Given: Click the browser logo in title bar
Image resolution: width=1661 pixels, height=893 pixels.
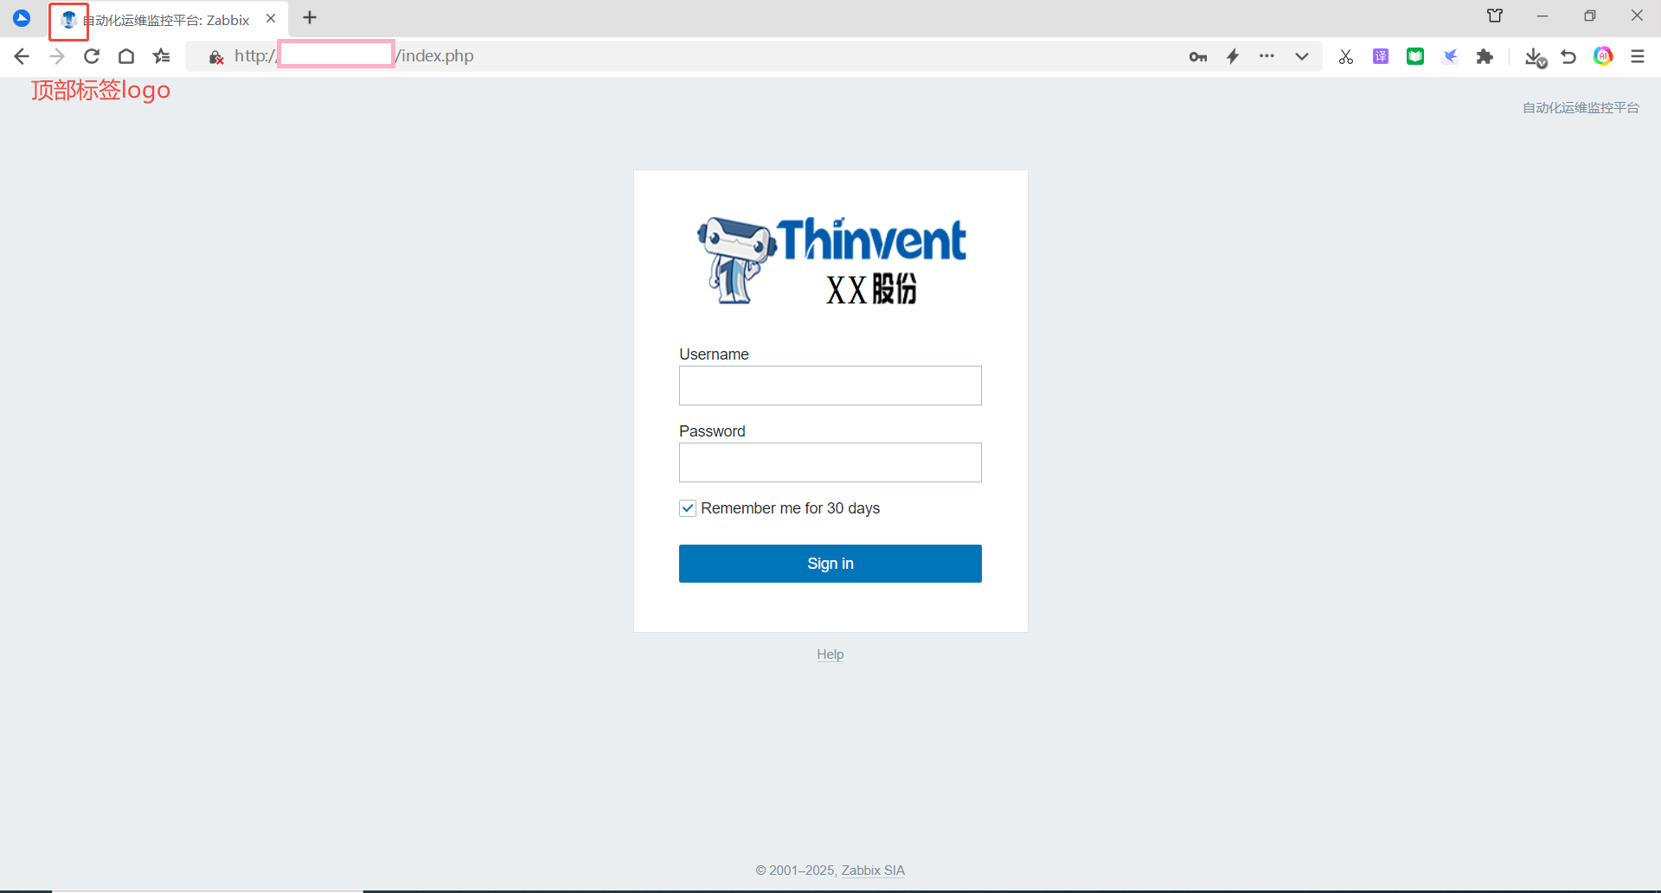Looking at the screenshot, I should [x=22, y=17].
